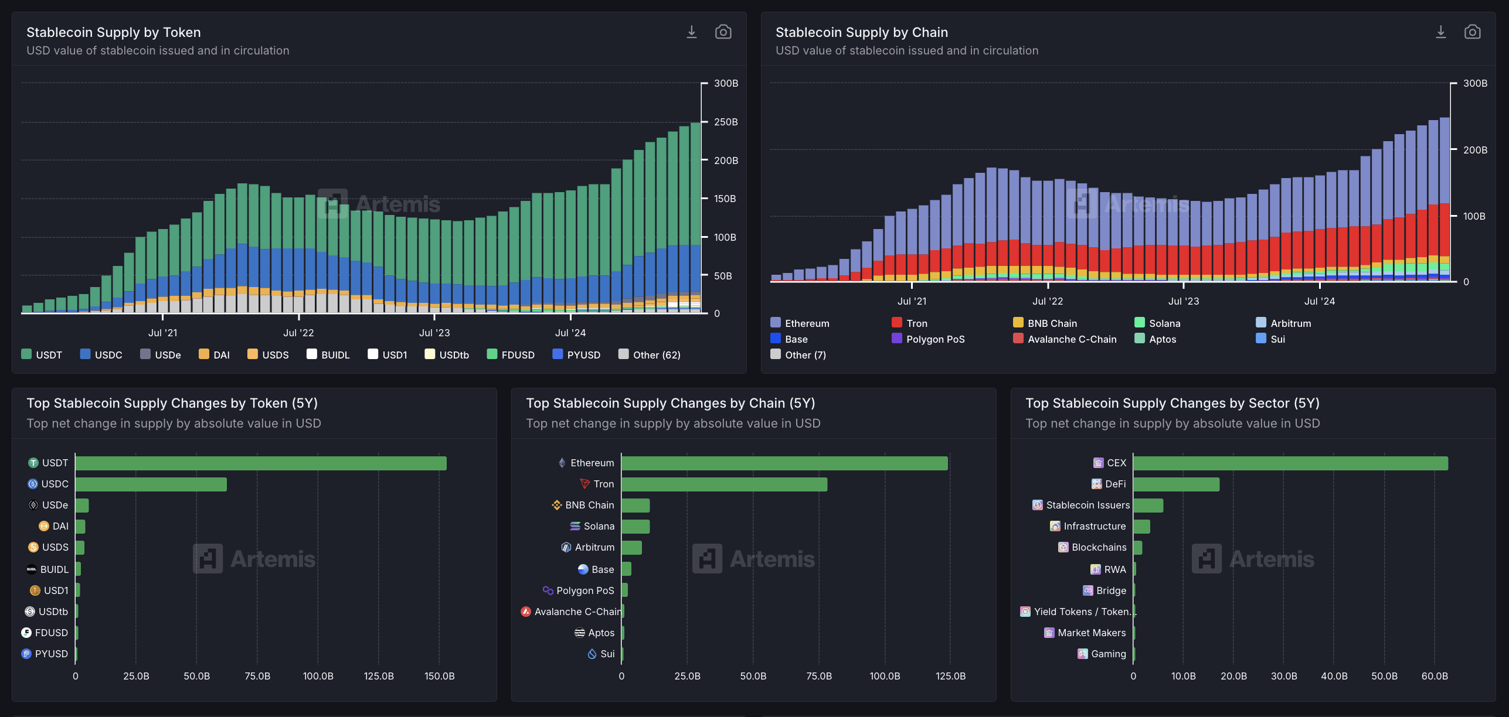Take screenshot of Supply by Token chart

[x=723, y=32]
